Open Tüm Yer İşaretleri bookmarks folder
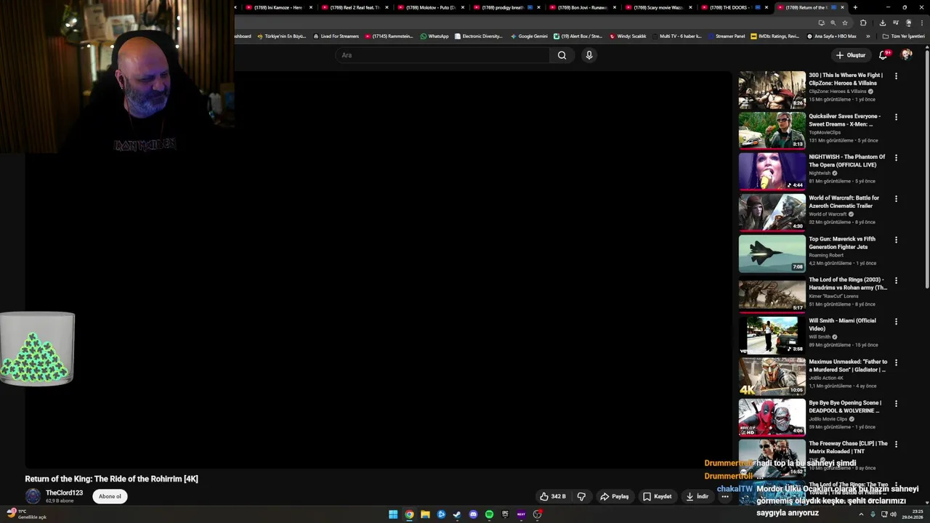 click(x=903, y=36)
